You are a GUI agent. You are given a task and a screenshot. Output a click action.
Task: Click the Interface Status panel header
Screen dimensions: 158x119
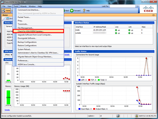pos(114,23)
